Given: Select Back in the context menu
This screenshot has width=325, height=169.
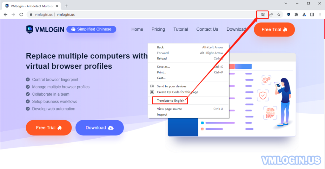Looking at the screenshot, I should 188,47.
